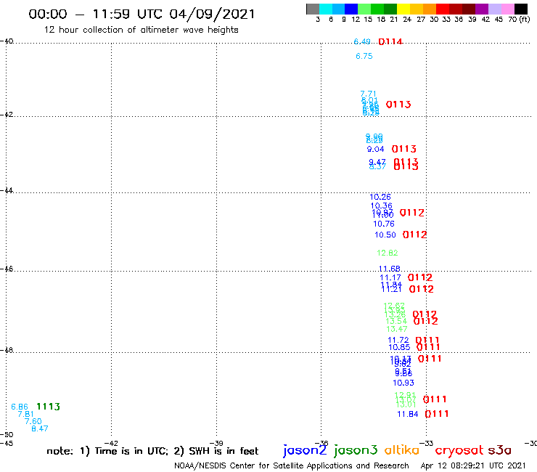Viewport: 537px width, 472px height.
Task: Select the '12 hour collection of altimeter wave heights' subtitle
Action: coord(141,30)
